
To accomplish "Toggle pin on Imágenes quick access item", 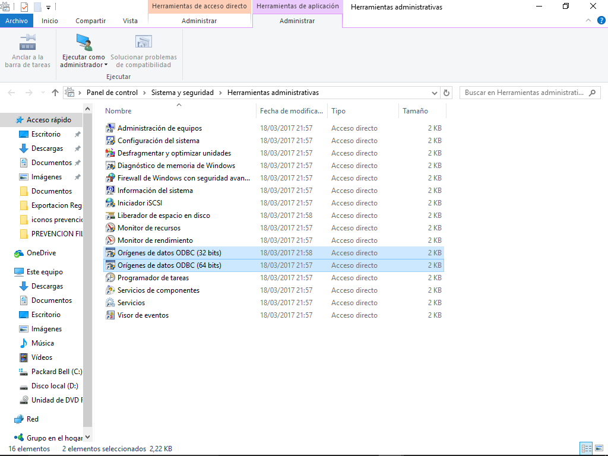I will [78, 177].
